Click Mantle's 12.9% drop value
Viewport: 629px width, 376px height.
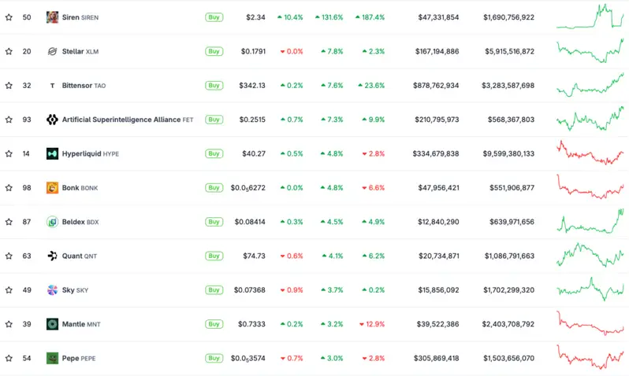372,324
